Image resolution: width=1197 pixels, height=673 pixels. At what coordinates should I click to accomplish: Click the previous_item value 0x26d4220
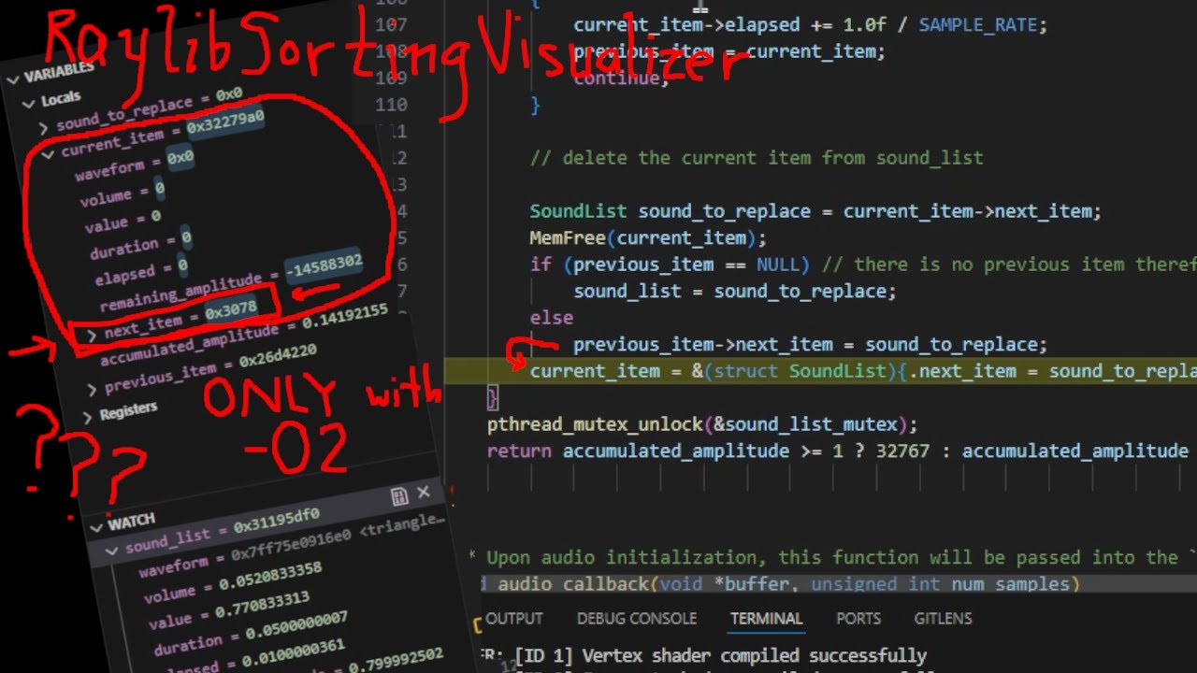tap(278, 356)
